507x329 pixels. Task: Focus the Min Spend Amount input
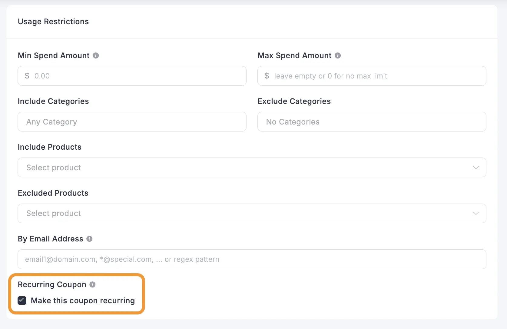(x=139, y=76)
